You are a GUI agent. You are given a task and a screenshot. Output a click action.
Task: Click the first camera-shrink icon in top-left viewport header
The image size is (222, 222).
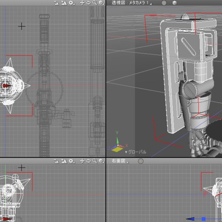tap(57, 3)
